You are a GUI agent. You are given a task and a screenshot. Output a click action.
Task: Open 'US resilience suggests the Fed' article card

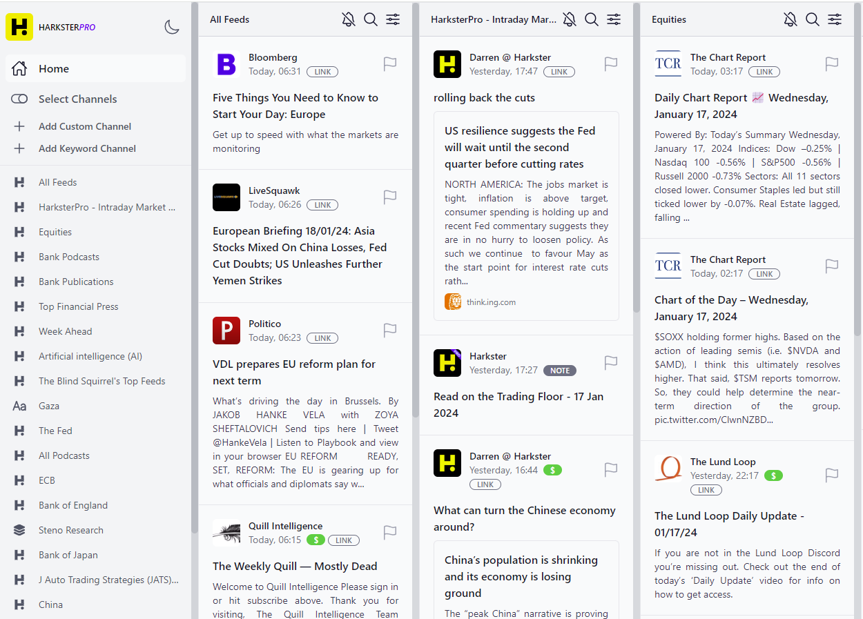(x=526, y=216)
